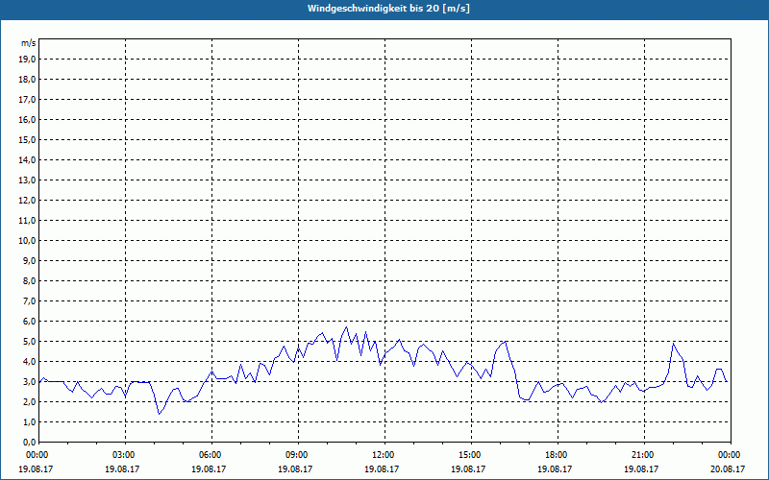This screenshot has height=480, width=769.
Task: Click the 21:00 time label
Action: click(644, 455)
